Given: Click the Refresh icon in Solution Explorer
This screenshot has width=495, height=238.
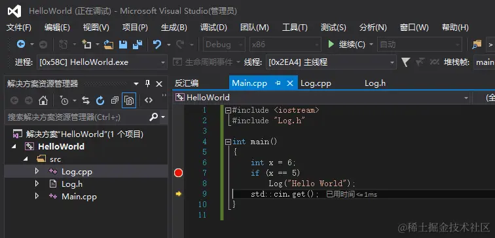Looking at the screenshot, I should pyautogui.click(x=100, y=100).
